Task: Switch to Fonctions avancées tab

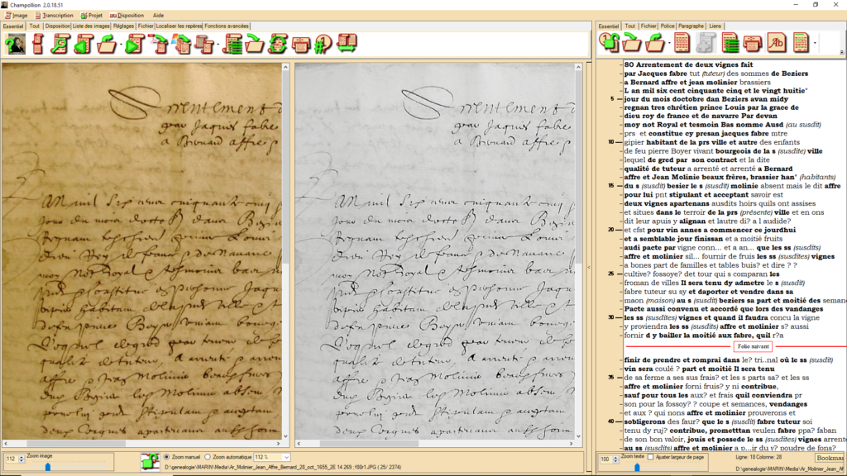Action: coord(227,26)
